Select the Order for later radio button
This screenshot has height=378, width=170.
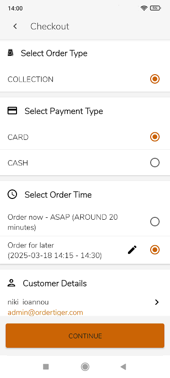coord(155,250)
